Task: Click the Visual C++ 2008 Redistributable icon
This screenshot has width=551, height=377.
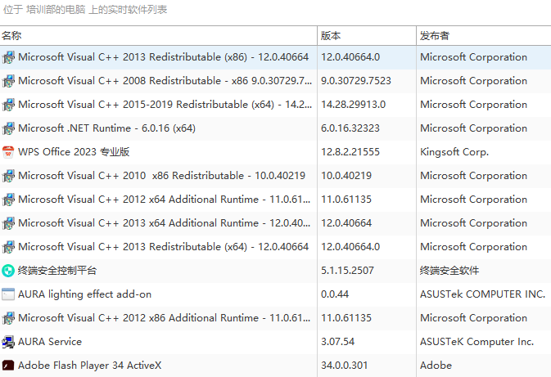Action: (x=8, y=81)
